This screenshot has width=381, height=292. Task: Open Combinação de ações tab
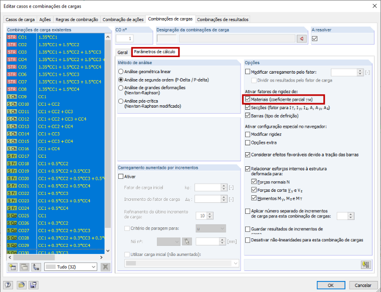coord(123,20)
